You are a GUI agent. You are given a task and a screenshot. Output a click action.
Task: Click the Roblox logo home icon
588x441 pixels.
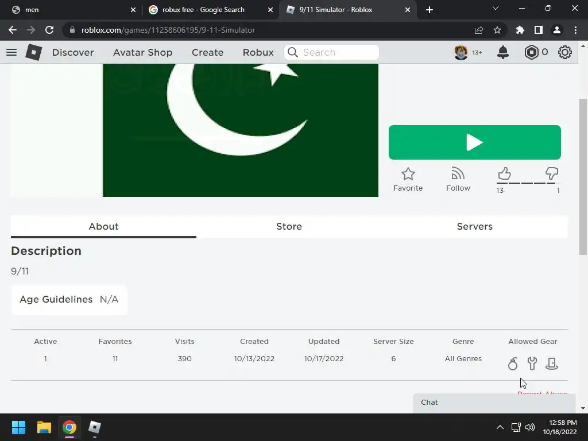34,52
